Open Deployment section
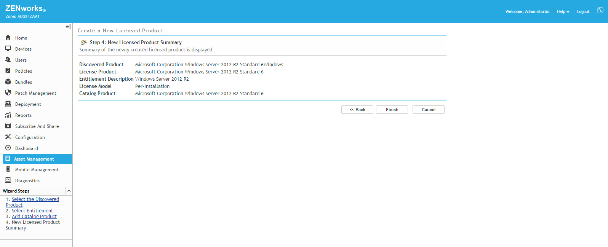Image resolution: width=608 pixels, height=247 pixels. pyautogui.click(x=28, y=104)
